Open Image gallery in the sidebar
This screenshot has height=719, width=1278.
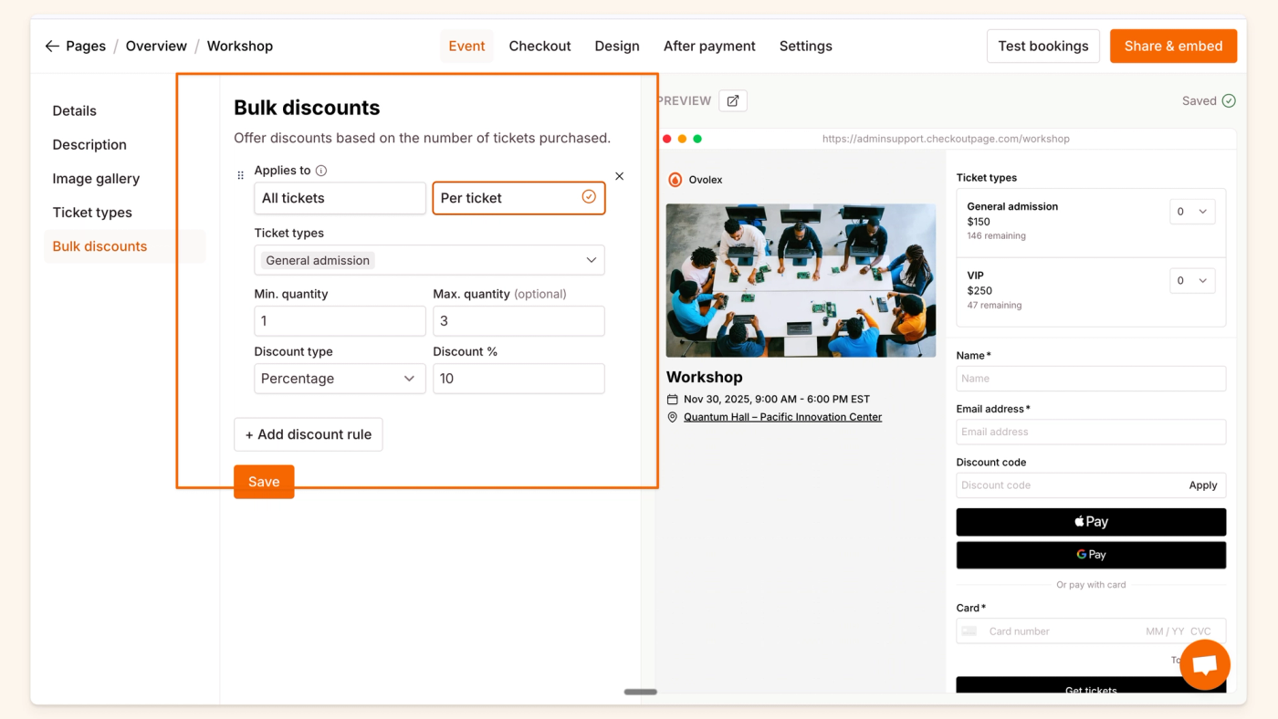(x=96, y=179)
